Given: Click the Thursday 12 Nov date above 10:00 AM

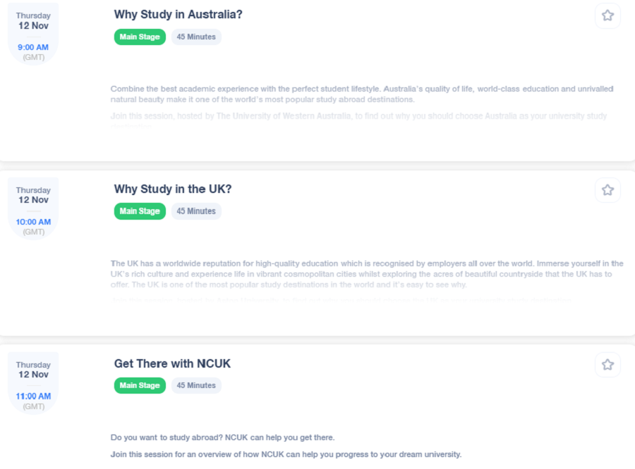Looking at the screenshot, I should (33, 195).
